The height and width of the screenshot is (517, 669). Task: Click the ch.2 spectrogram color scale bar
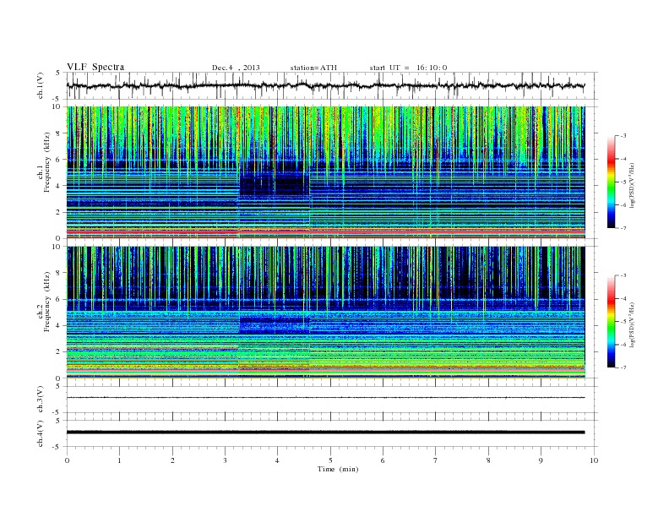[611, 322]
